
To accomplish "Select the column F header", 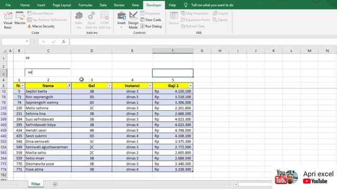I will click(x=173, y=51).
